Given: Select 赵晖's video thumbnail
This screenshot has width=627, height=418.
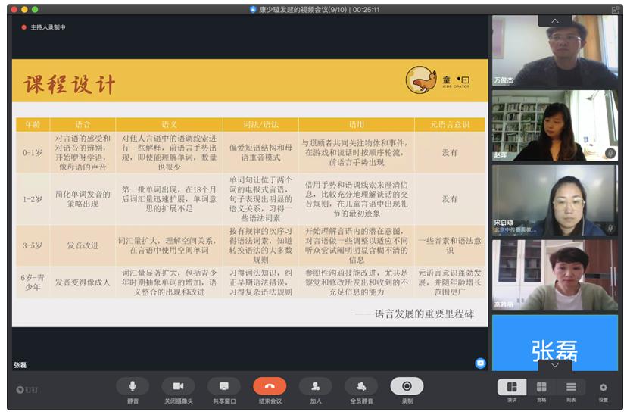Looking at the screenshot, I should click(554, 126).
